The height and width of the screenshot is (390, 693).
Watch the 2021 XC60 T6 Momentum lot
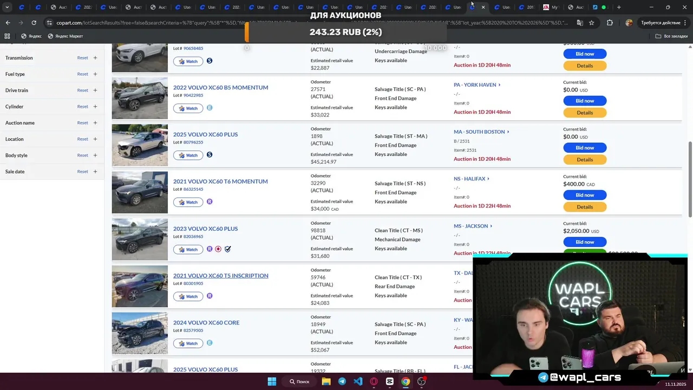188,202
